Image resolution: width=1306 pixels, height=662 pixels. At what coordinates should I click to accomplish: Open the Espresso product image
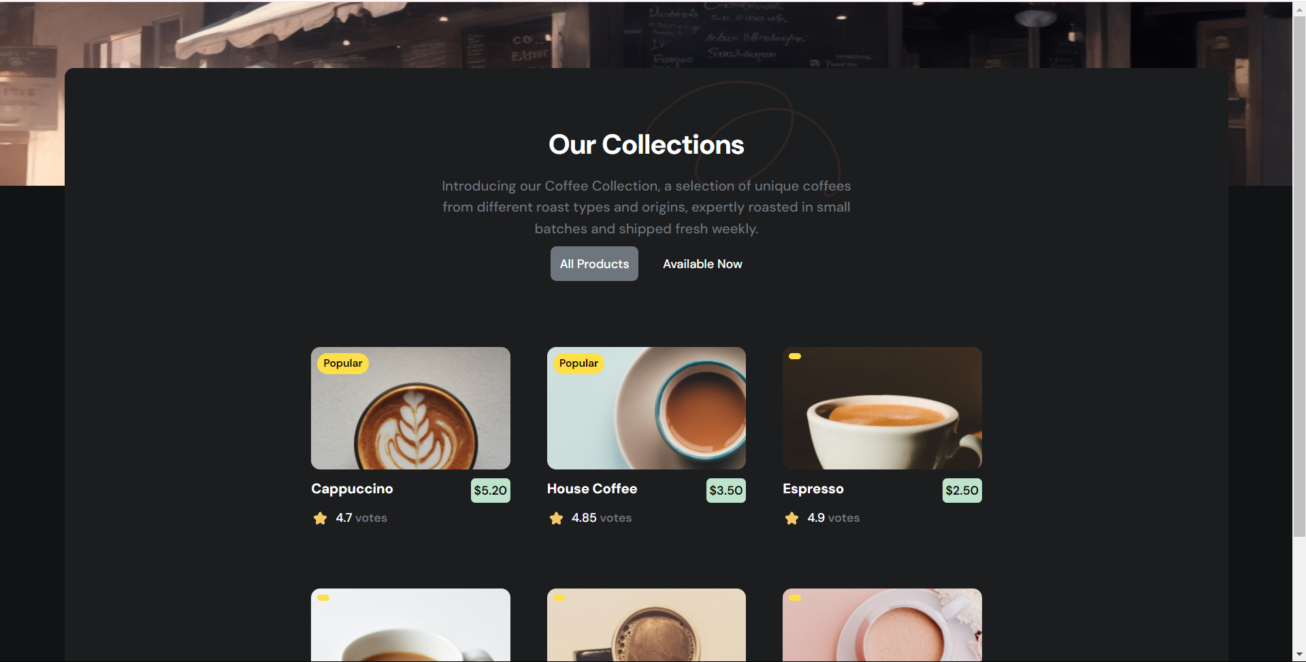click(882, 408)
